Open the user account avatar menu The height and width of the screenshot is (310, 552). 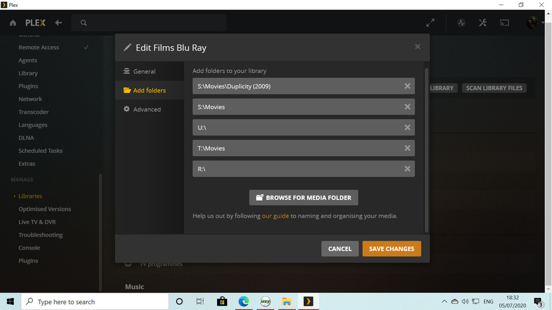pos(533,23)
